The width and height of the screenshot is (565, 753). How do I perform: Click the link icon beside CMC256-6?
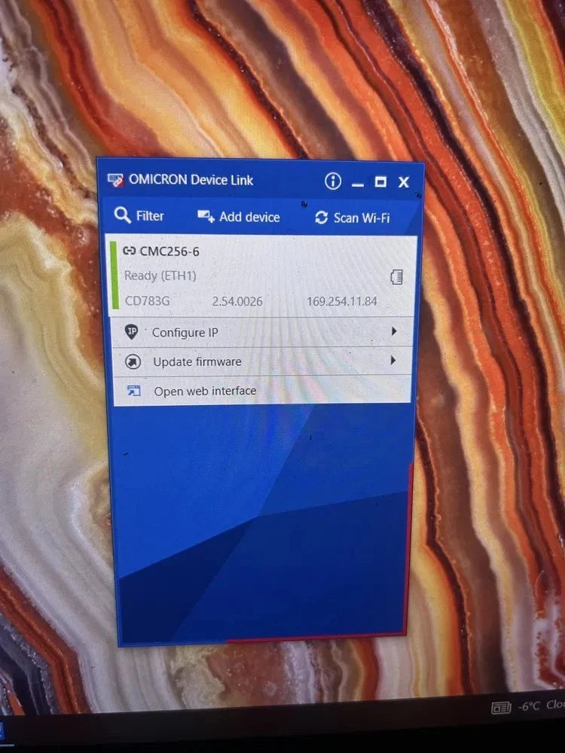[x=129, y=252]
